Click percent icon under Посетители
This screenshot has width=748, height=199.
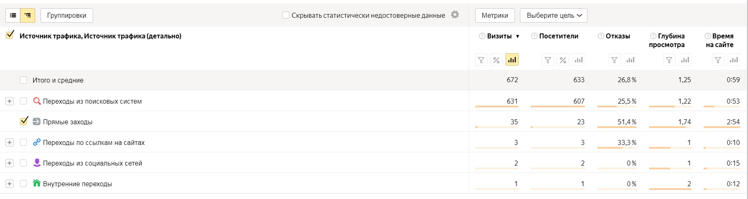coord(563,60)
